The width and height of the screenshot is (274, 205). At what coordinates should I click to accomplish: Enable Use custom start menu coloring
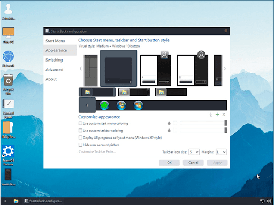tap(80, 123)
